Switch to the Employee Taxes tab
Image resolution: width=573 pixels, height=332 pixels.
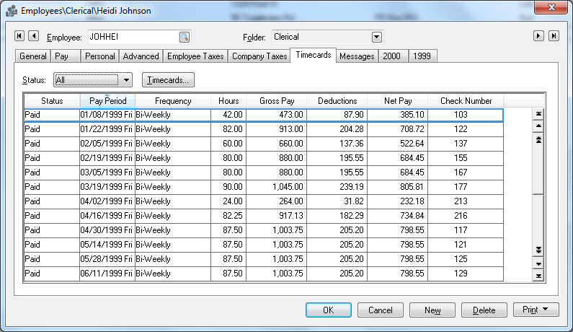pos(195,56)
